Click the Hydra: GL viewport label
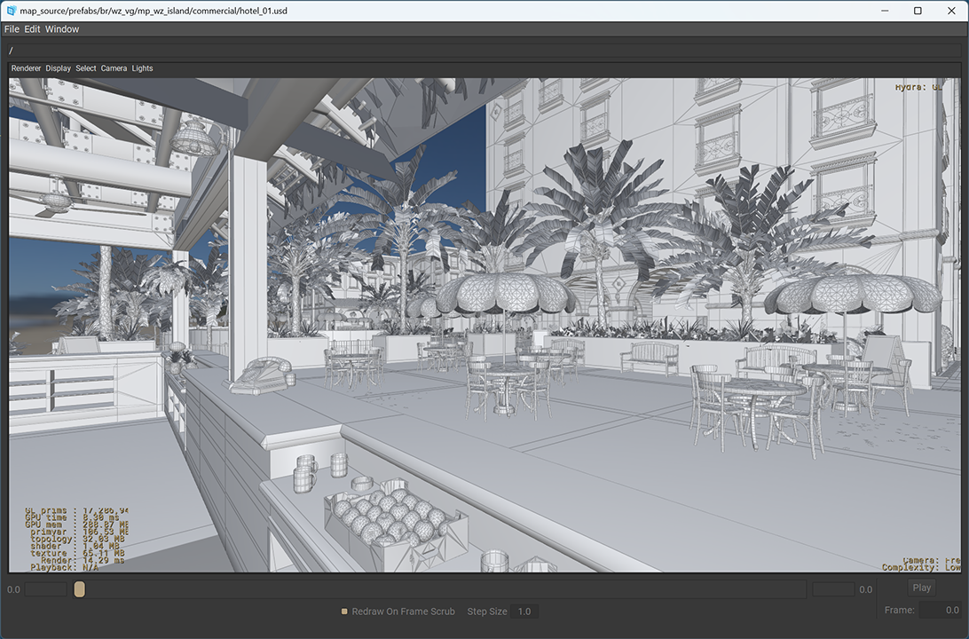The height and width of the screenshot is (639, 969). pos(919,87)
